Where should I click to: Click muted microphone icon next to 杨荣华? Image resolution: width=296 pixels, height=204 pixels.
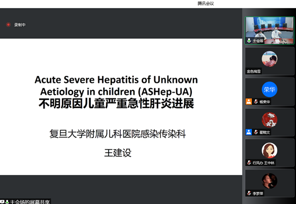(256, 102)
